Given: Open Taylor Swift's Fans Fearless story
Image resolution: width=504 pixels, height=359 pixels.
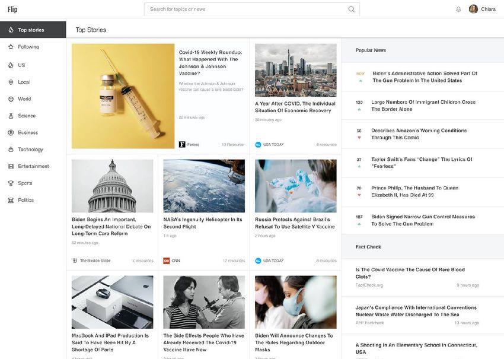Looking at the screenshot, I should (x=422, y=163).
